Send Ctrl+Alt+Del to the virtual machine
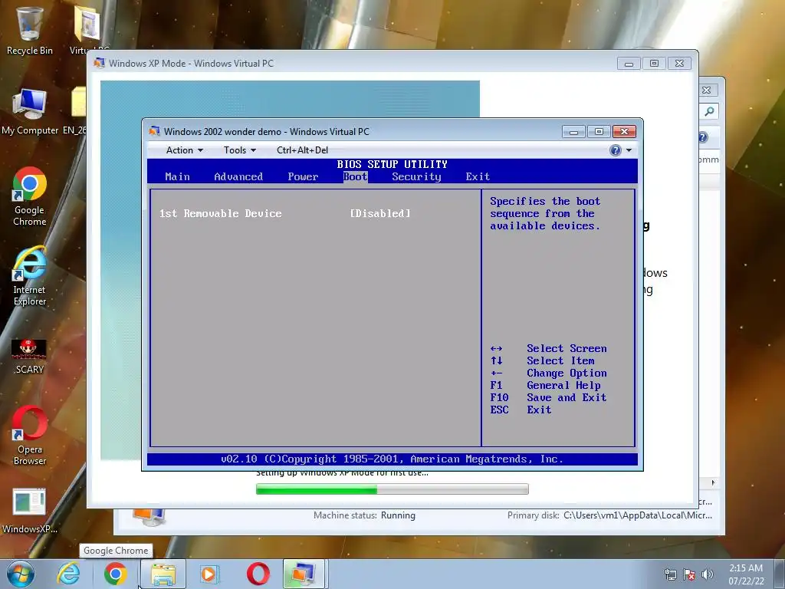 [x=302, y=150]
